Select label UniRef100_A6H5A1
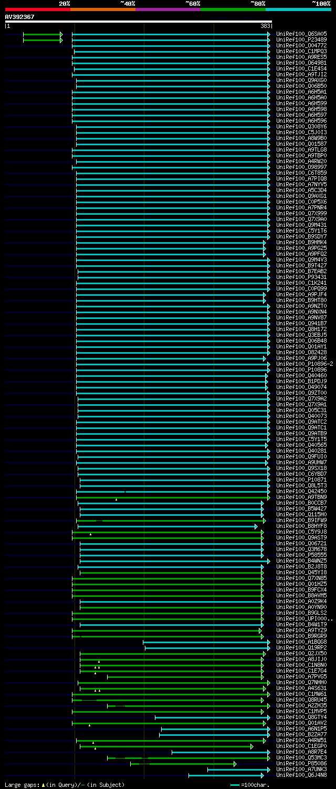The width and height of the screenshot is (336, 789). coord(301,92)
